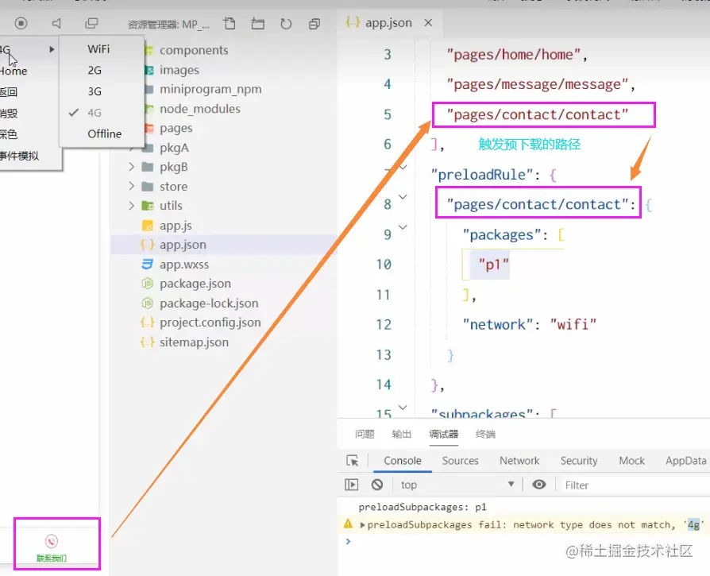Collapse the code fold on line 8
Image resolution: width=710 pixels, height=576 pixels.
(403, 197)
